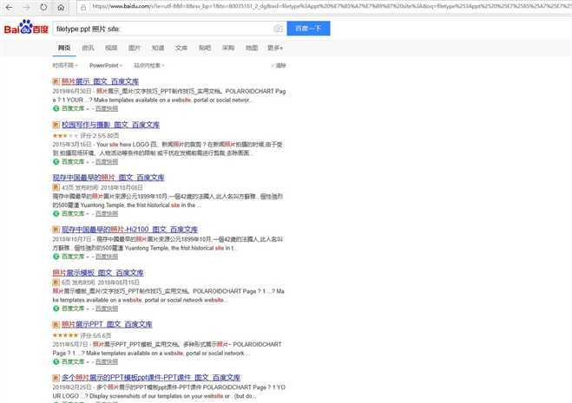Image resolution: width=572 pixels, height=403 pixels.
Task: Click green verified icon under Hi2100 result
Action: pyautogui.click(x=56, y=257)
